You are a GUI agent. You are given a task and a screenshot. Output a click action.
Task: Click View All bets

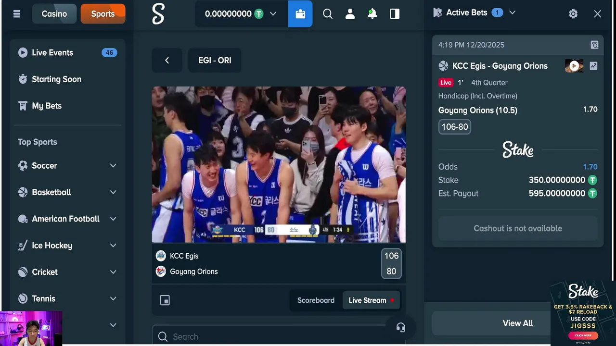click(518, 323)
